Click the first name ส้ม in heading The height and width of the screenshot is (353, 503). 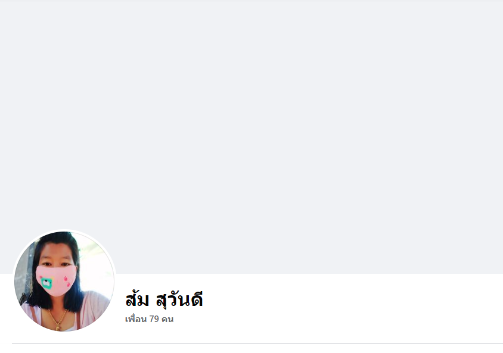(x=137, y=299)
